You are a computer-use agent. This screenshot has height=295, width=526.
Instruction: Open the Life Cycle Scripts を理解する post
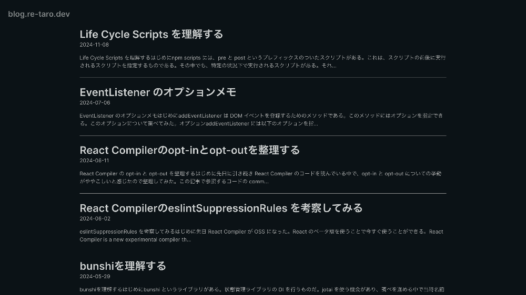(151, 34)
